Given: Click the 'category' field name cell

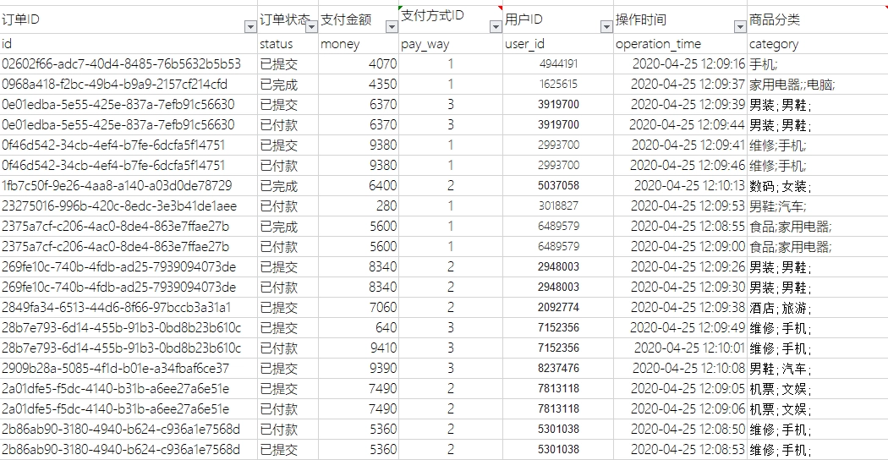Looking at the screenshot, I should click(x=818, y=44).
